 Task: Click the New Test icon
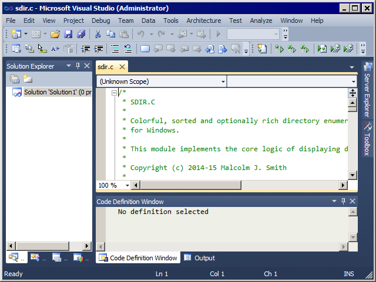click(x=262, y=49)
